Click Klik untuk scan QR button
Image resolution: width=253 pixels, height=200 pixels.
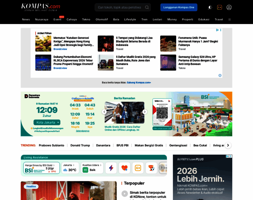pos(162,128)
